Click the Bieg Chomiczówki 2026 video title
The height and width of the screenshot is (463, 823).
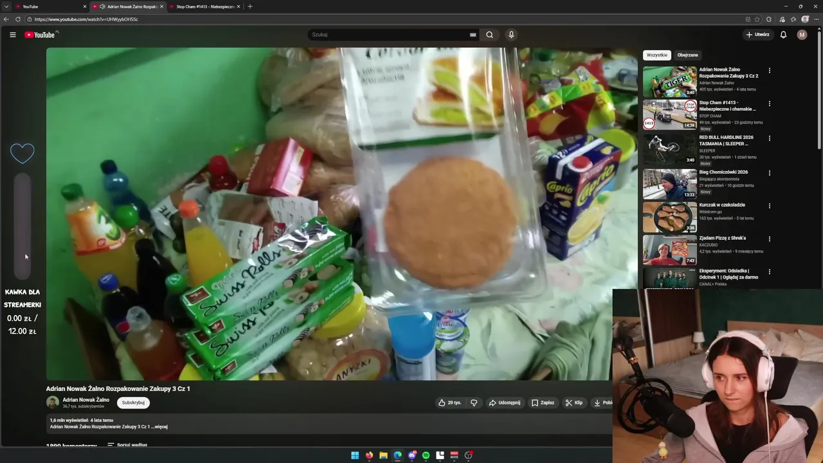coord(723,172)
